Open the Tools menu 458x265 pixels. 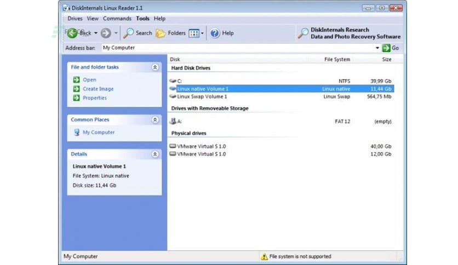tap(142, 19)
